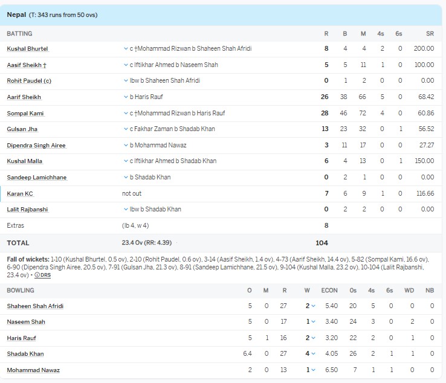This screenshot has width=446, height=383.
Task: Open Shadab Khan's four wickets dropdown
Action: click(x=313, y=354)
